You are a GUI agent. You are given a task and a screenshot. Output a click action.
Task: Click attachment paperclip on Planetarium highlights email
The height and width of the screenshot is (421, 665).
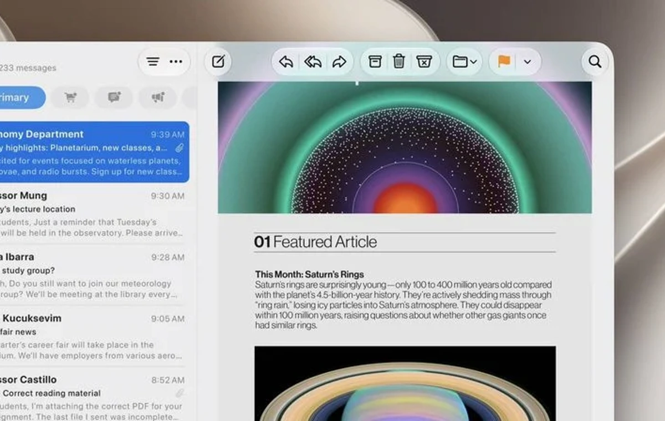(x=180, y=148)
